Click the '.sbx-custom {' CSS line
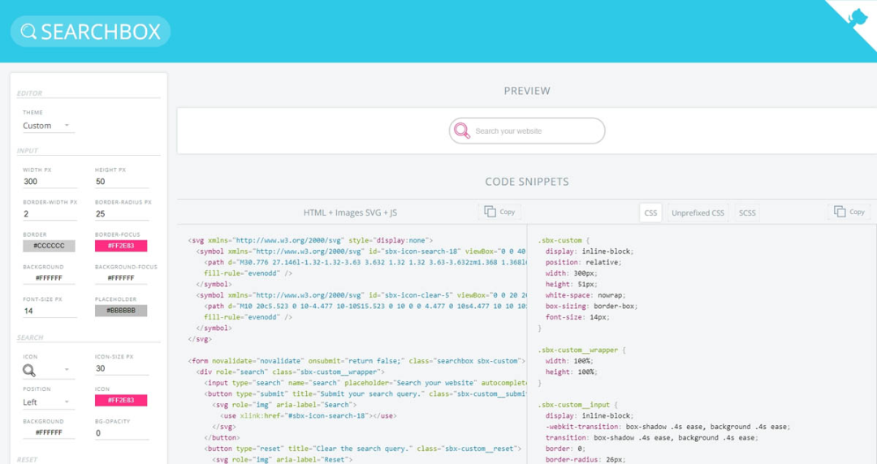The image size is (877, 464). click(564, 240)
